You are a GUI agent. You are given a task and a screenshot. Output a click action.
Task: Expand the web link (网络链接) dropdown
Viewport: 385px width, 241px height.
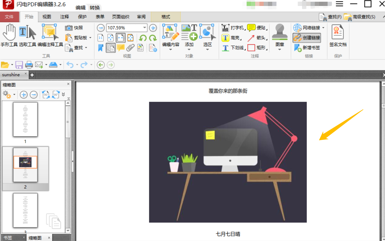(323, 28)
